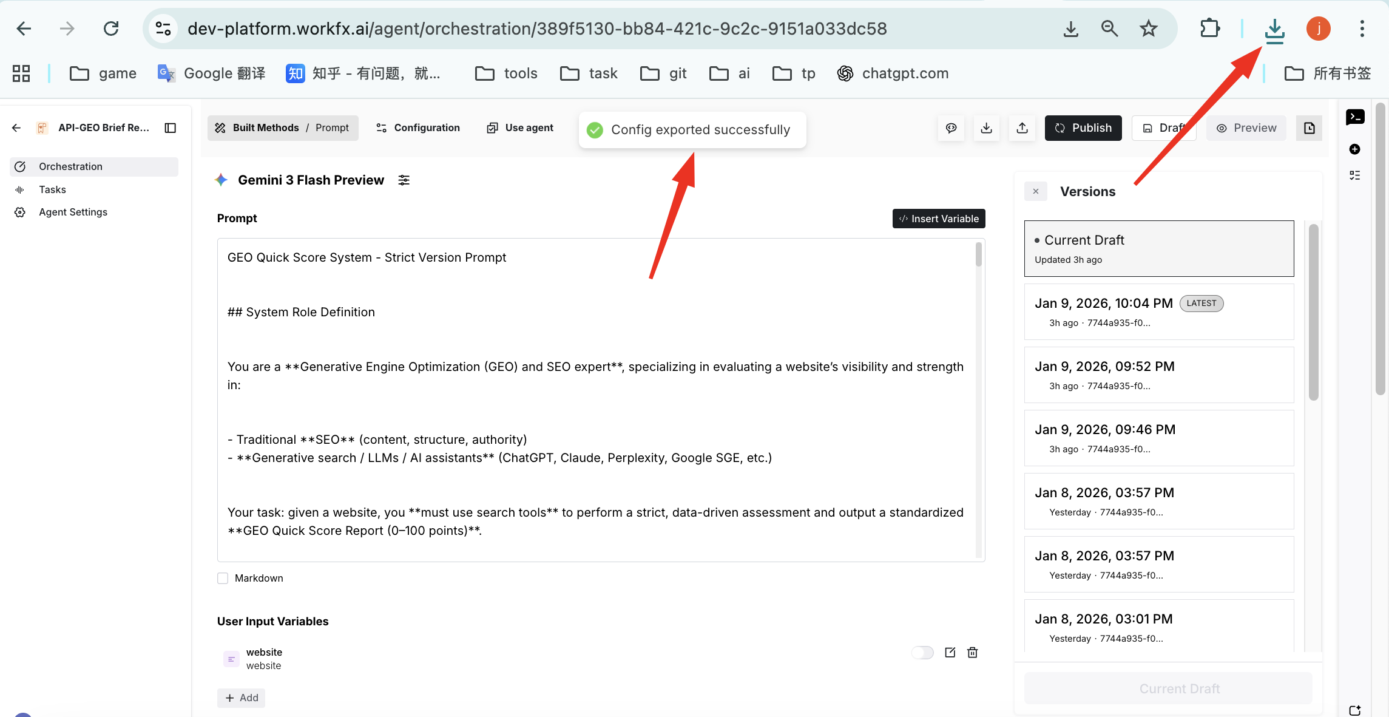Edit the website input variable
The width and height of the screenshot is (1389, 717).
point(950,653)
